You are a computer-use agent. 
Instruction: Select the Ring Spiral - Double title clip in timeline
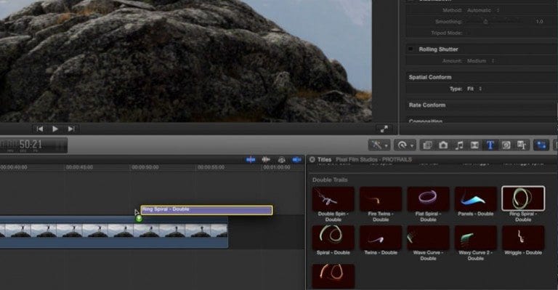[207, 210]
